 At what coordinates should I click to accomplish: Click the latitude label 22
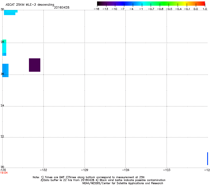2,136
